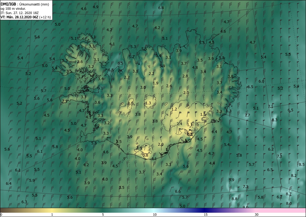Screen dimensions: 306x217
Task: Click the map value '8.8' in the southeast
Action: click(235, 199)
